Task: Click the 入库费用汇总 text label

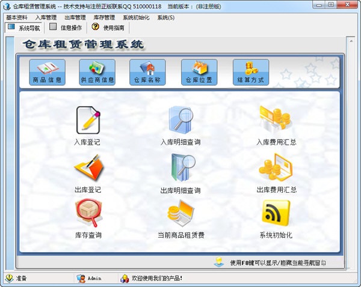Action: pyautogui.click(x=277, y=142)
